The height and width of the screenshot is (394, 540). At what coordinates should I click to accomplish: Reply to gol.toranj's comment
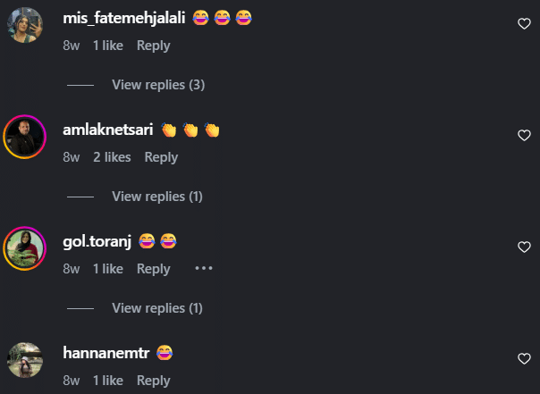click(x=154, y=269)
